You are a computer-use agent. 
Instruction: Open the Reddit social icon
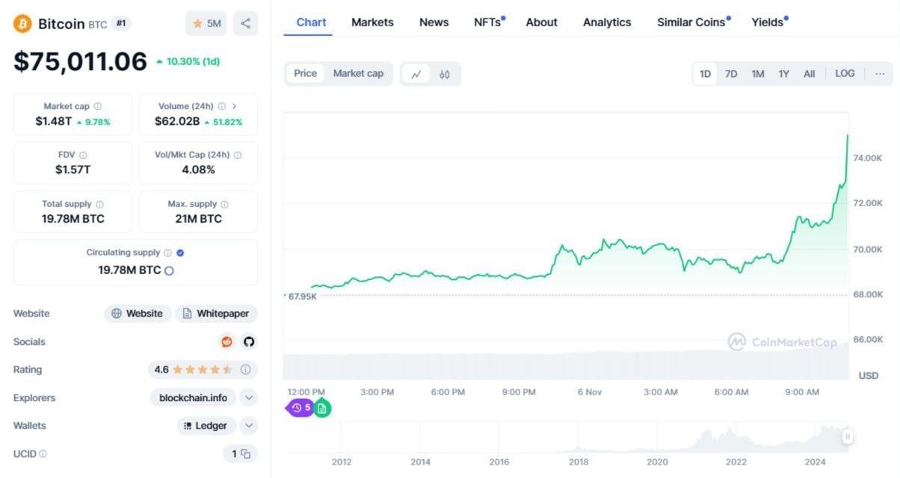[226, 341]
